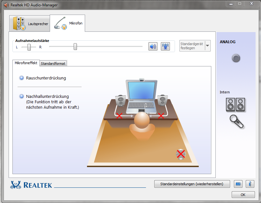Click the battery power management icon
This screenshot has height=203, width=261.
click(x=238, y=184)
